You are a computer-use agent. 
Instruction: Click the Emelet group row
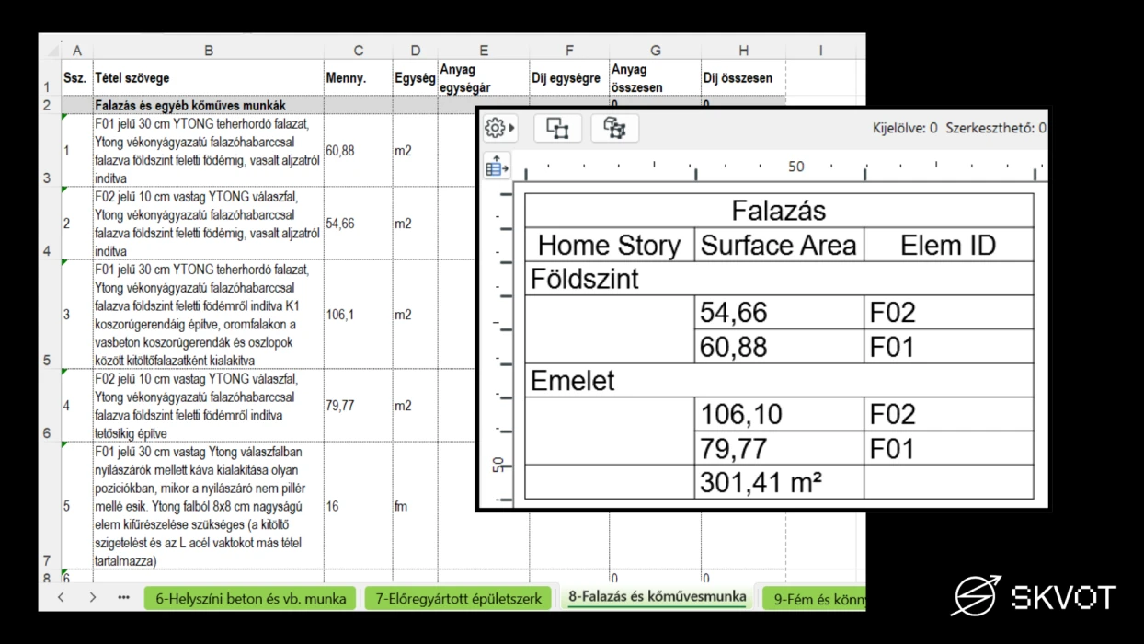coord(778,380)
